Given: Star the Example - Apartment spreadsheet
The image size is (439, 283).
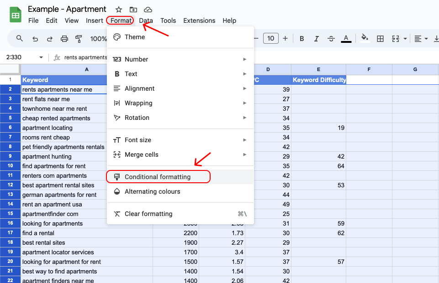Looking at the screenshot, I should 118,9.
